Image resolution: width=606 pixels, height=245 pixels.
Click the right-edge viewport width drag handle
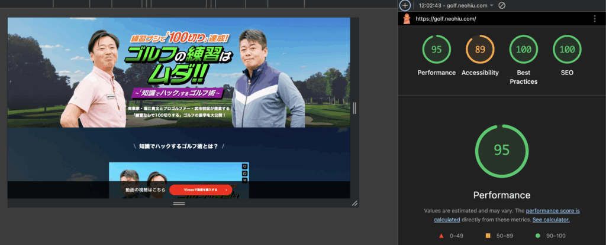pos(354,108)
